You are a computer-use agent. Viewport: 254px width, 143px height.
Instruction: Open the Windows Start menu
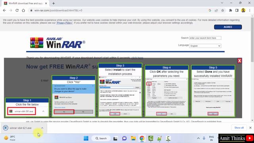[x=86, y=138]
